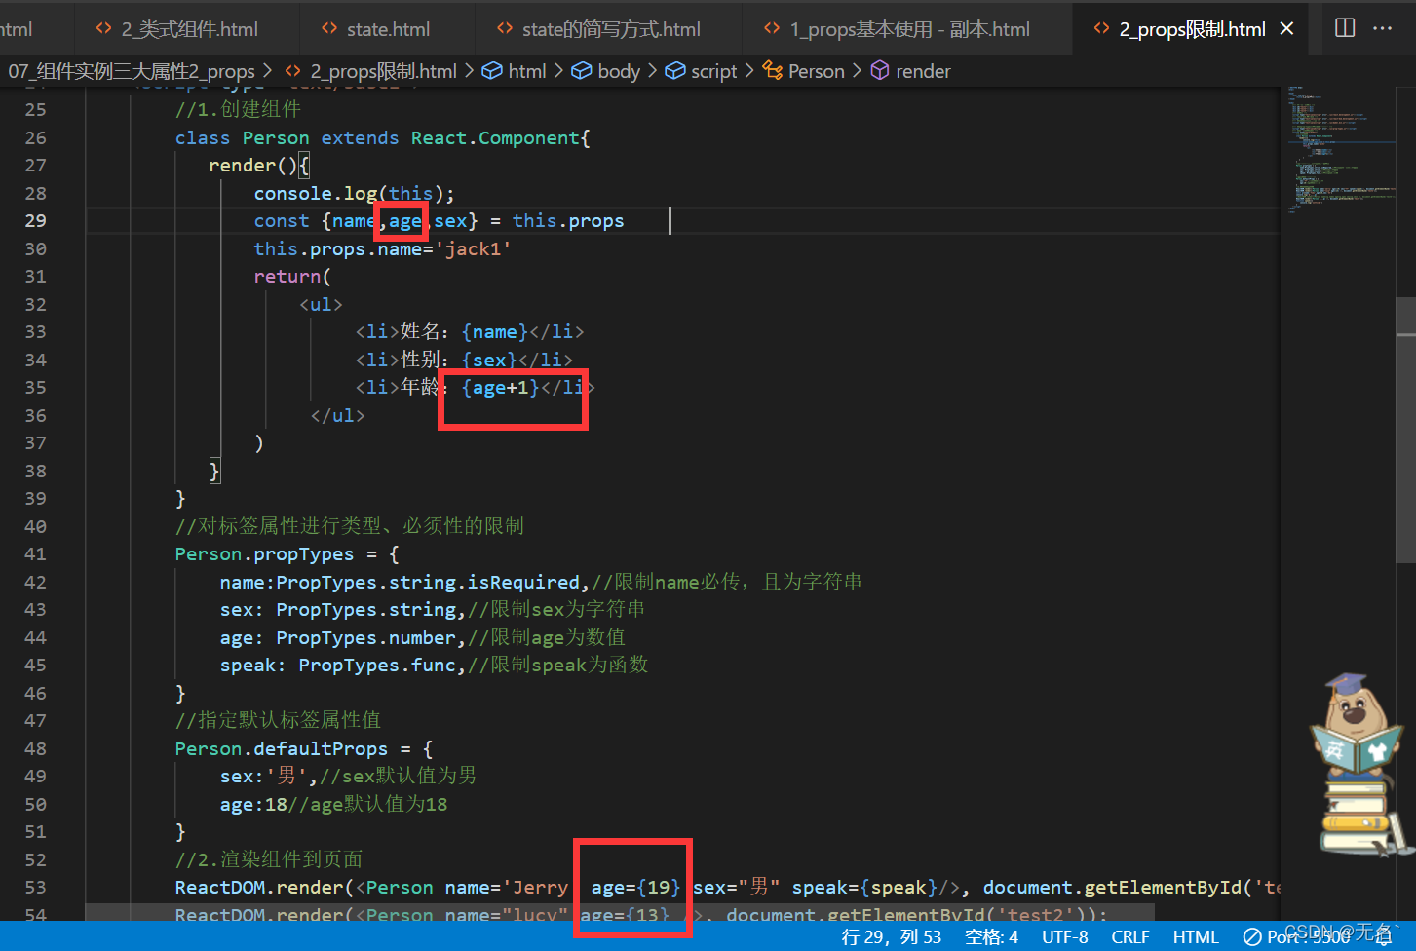Click the editor vertical scrollbar thumb
Image resolution: width=1416 pixels, height=951 pixels.
[x=1405, y=430]
